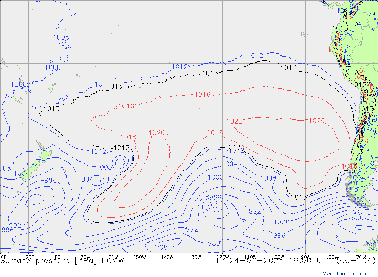Click the blue 1012 label above the 1013 near 110W
Image resolution: width=378 pixels, height=277 pixels.
pyautogui.click(x=255, y=56)
